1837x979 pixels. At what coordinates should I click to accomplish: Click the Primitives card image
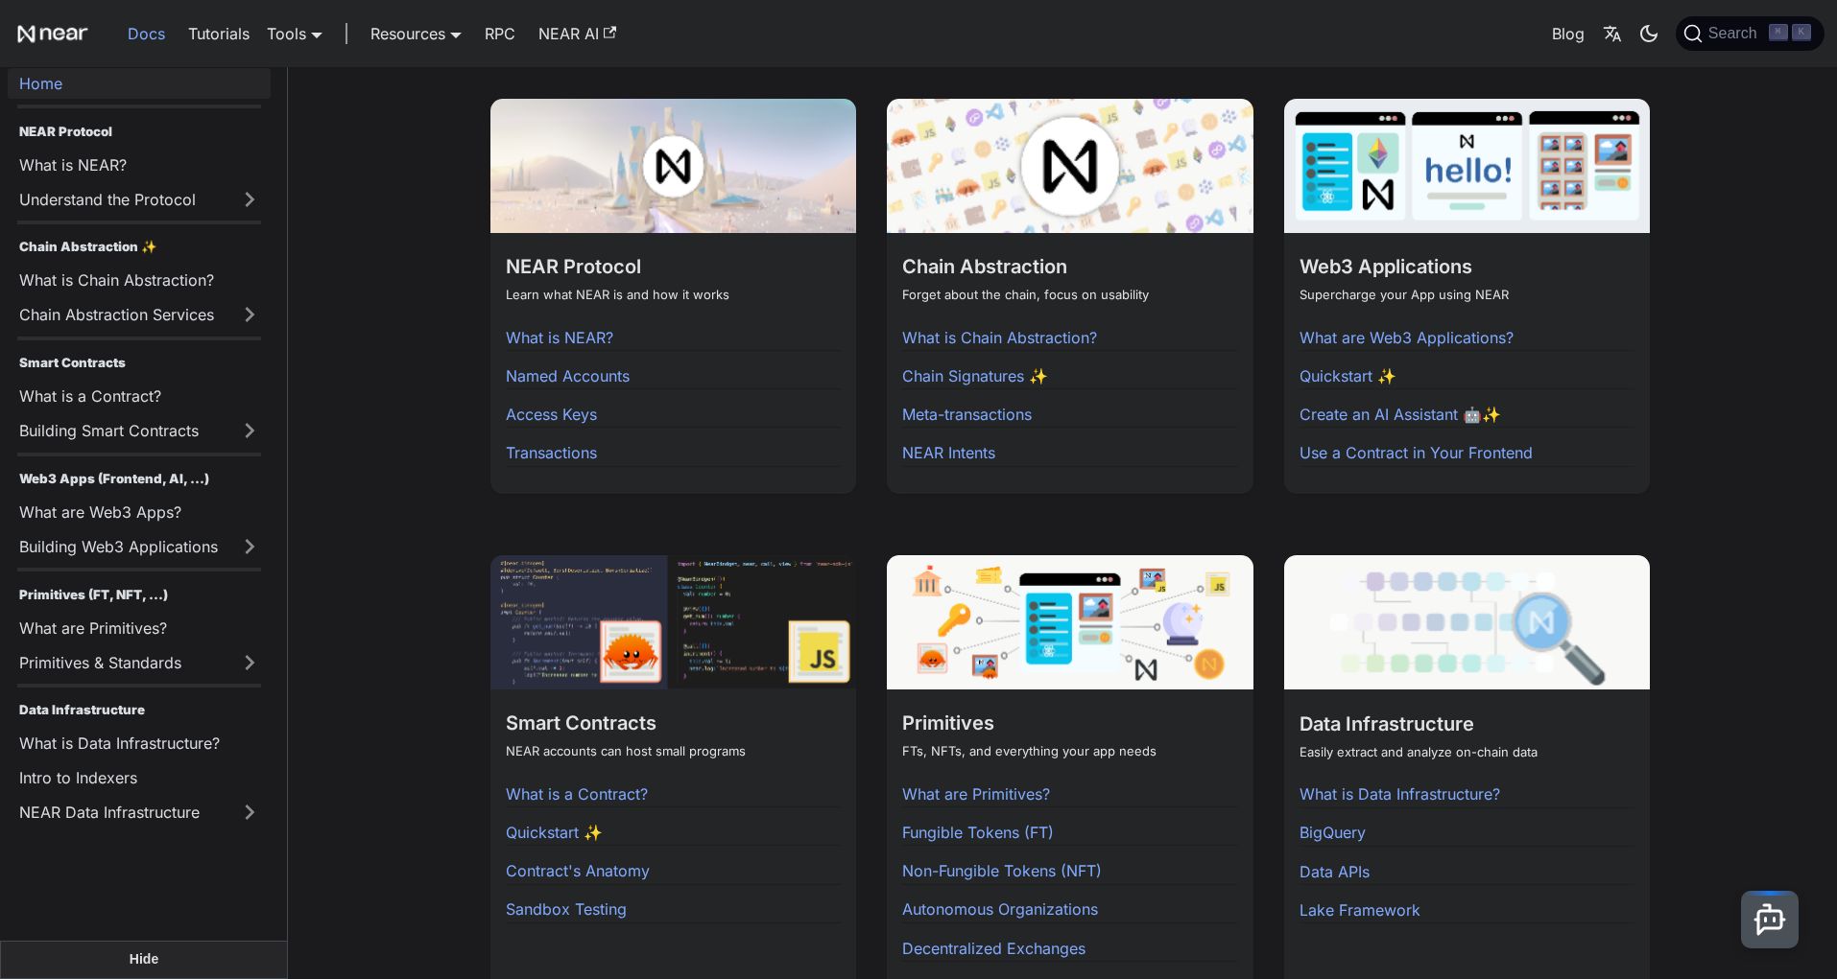(1070, 622)
